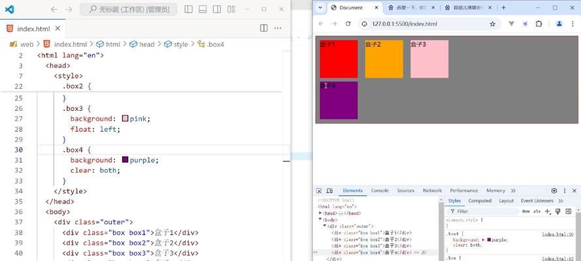Switch to the DevTools Network tab

click(433, 191)
